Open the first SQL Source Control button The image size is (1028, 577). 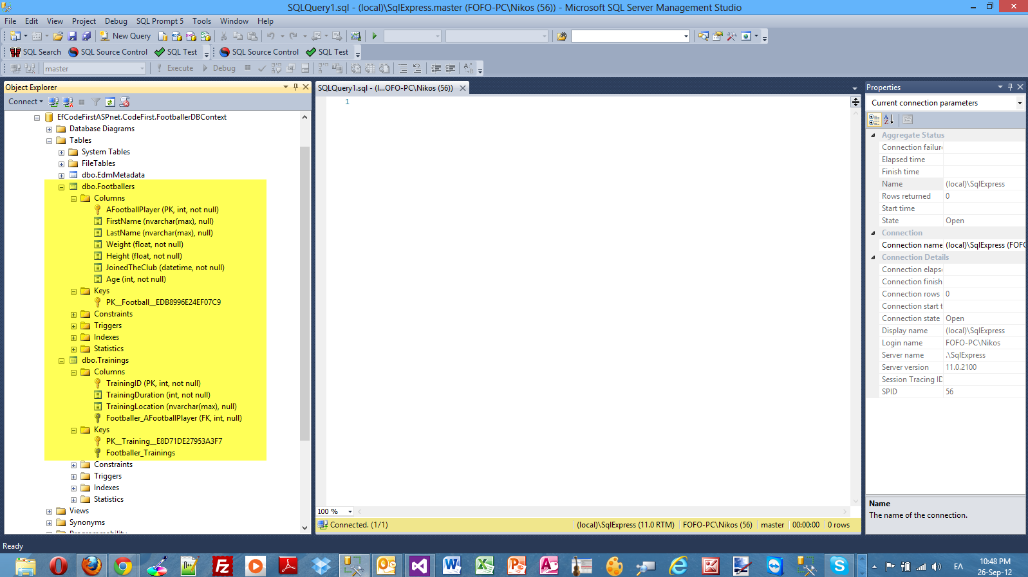point(108,52)
